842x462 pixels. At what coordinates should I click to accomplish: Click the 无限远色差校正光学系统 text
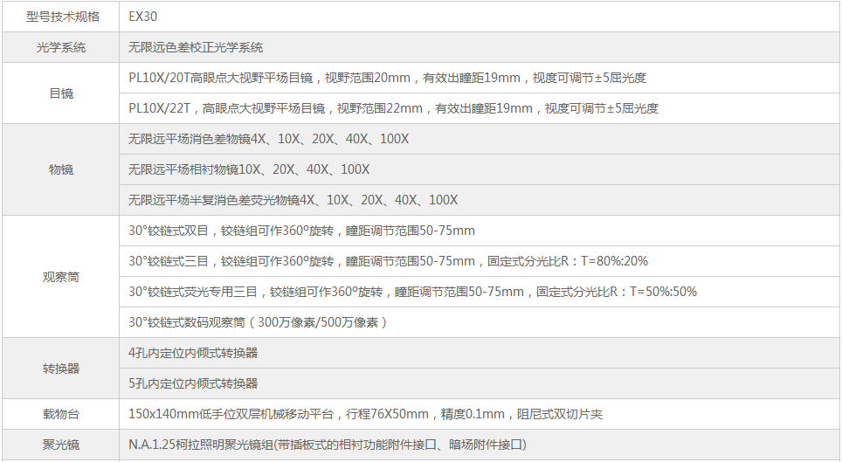click(196, 47)
